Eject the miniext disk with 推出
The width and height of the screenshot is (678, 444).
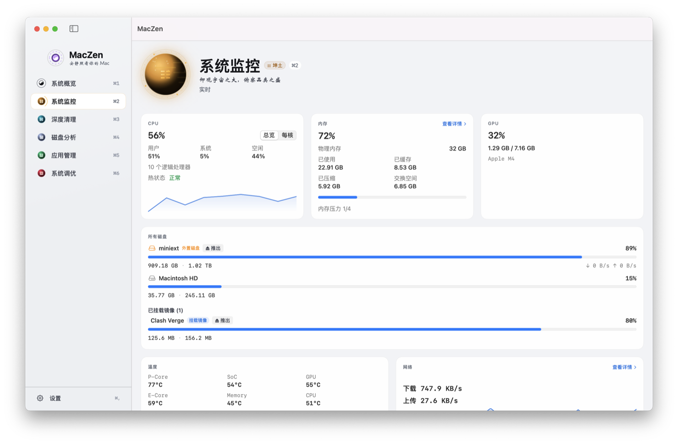(213, 248)
